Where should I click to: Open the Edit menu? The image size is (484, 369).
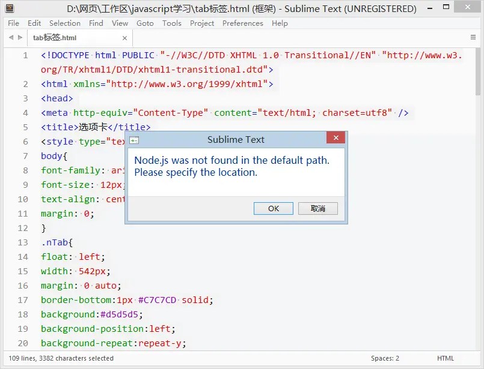pyautogui.click(x=34, y=23)
